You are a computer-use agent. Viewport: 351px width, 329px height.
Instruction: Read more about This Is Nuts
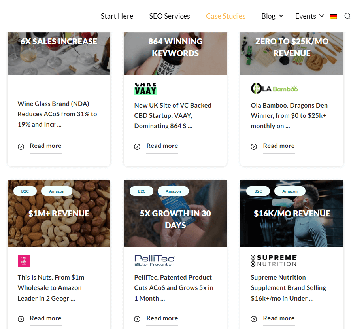(x=46, y=318)
